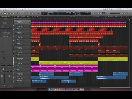Mute the Reverse FX track
Image resolution: width=132 pixels, height=99 pixels.
pos(18,82)
